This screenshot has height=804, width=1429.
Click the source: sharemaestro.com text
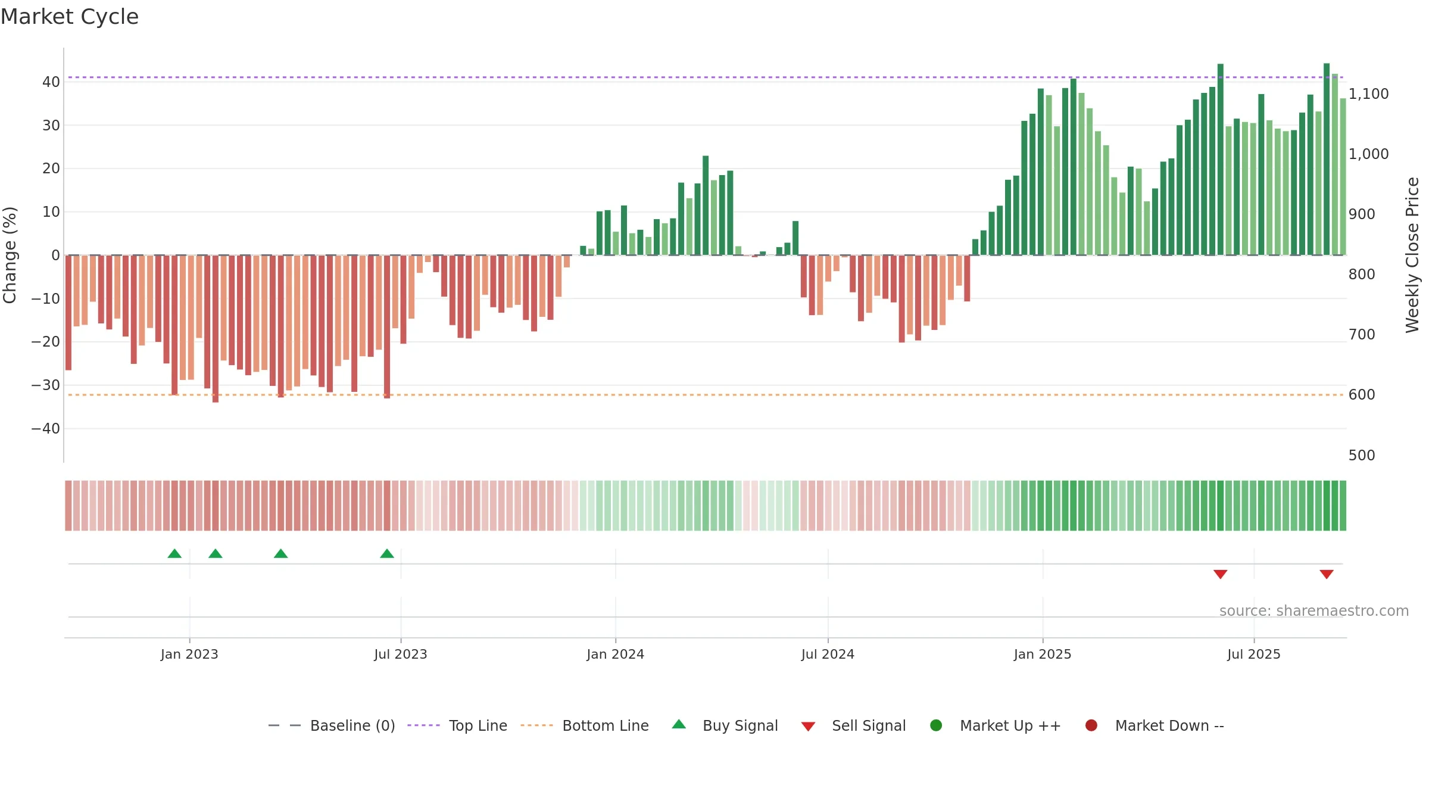1314,611
